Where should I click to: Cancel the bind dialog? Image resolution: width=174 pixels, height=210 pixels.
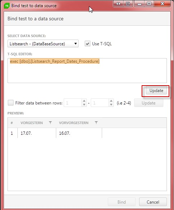click(153, 202)
